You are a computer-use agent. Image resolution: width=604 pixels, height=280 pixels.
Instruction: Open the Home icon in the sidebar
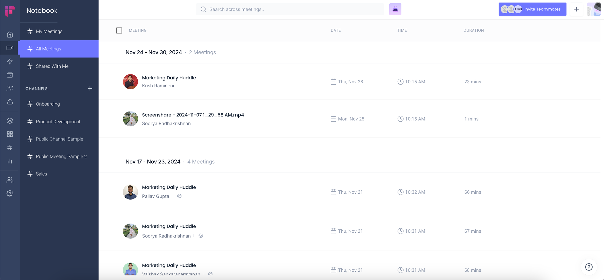tap(10, 34)
